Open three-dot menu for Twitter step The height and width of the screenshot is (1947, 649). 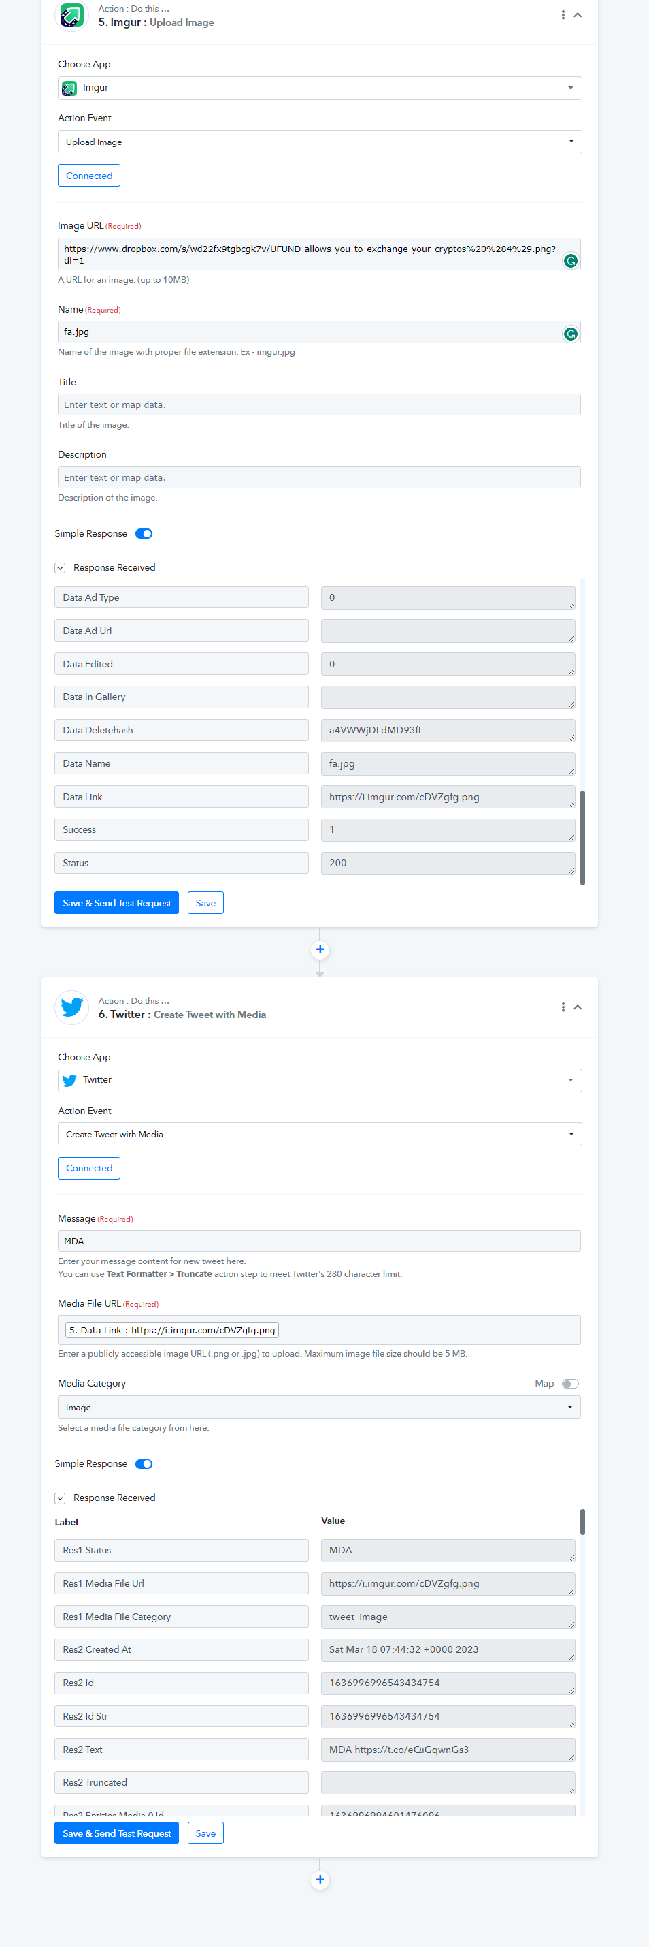[x=563, y=1007]
